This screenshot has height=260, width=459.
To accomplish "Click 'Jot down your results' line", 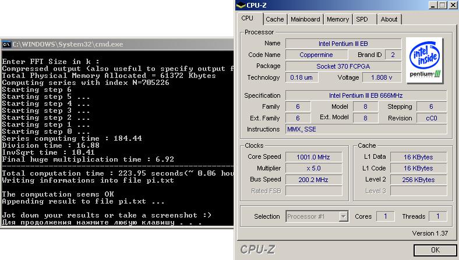I will pyautogui.click(x=107, y=215).
